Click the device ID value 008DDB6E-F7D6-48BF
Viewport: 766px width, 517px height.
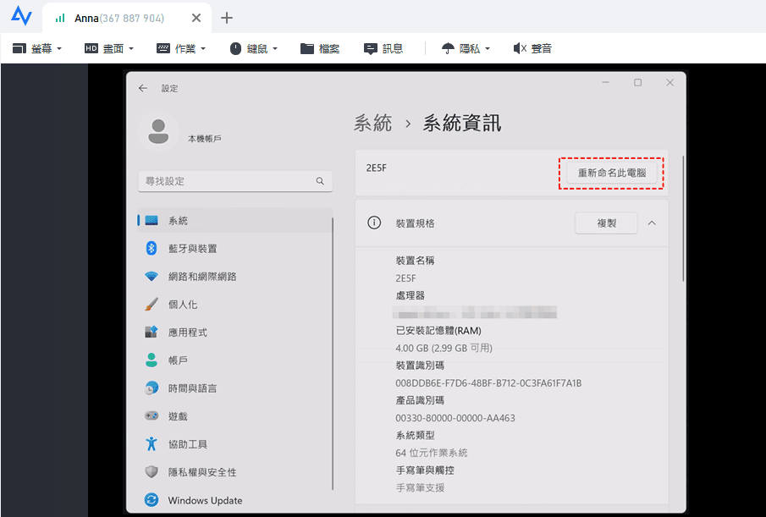click(x=488, y=383)
